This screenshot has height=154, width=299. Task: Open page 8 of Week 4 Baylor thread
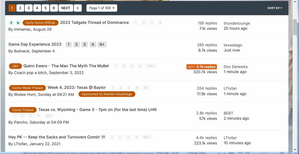(146, 88)
